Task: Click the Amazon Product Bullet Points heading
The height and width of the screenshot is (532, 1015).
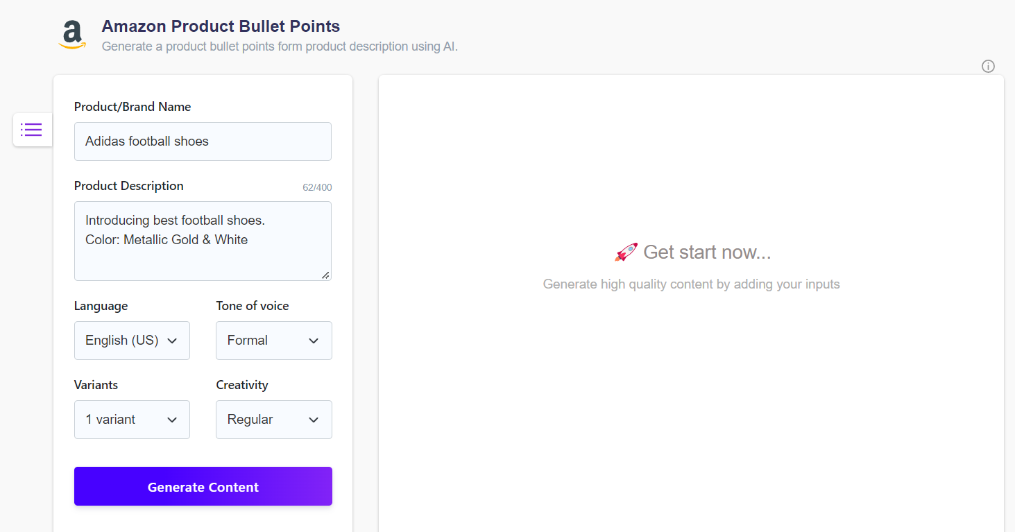Action: 221,26
